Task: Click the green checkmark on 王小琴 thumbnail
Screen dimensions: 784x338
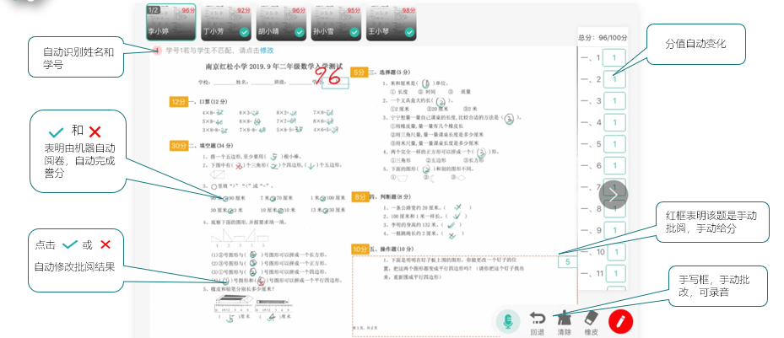Action: [410, 32]
